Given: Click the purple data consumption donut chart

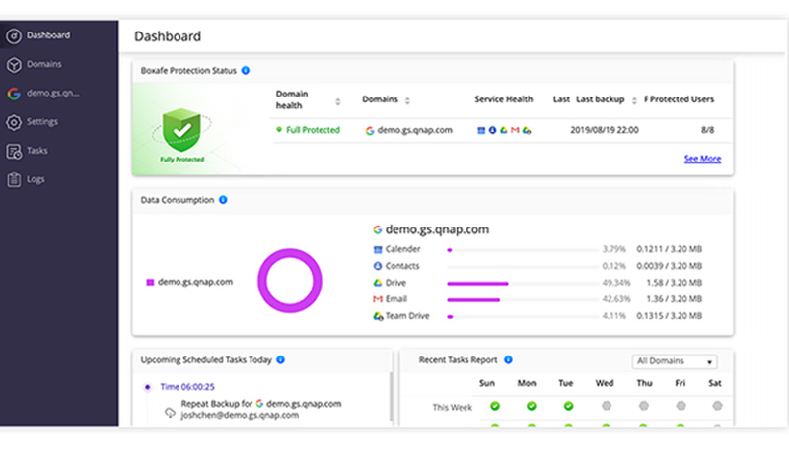Looking at the screenshot, I should pos(291,282).
